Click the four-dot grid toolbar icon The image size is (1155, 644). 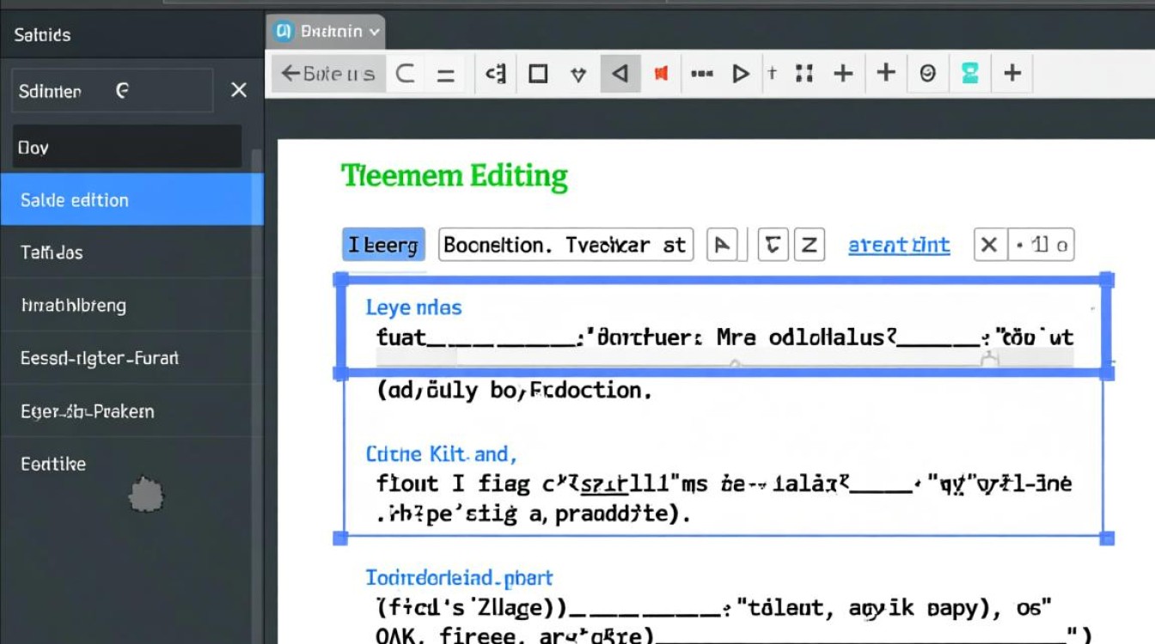click(804, 74)
